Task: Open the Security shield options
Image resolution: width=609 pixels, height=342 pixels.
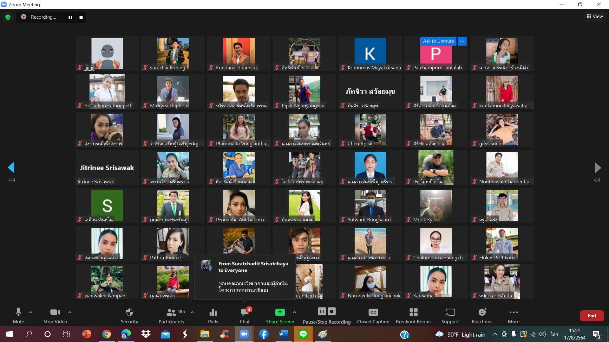Action: (129, 316)
